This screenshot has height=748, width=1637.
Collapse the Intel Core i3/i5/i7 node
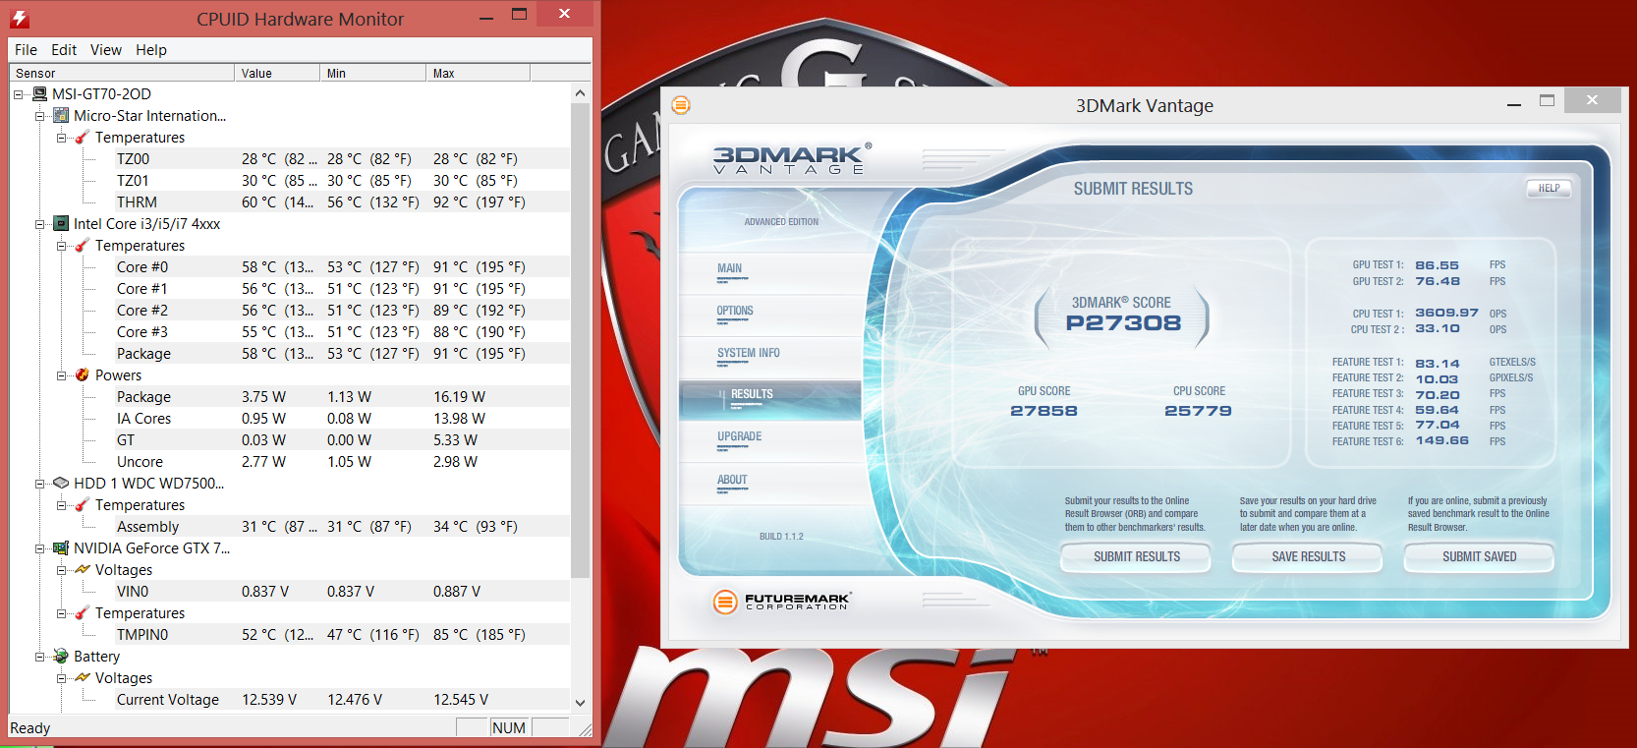[40, 224]
